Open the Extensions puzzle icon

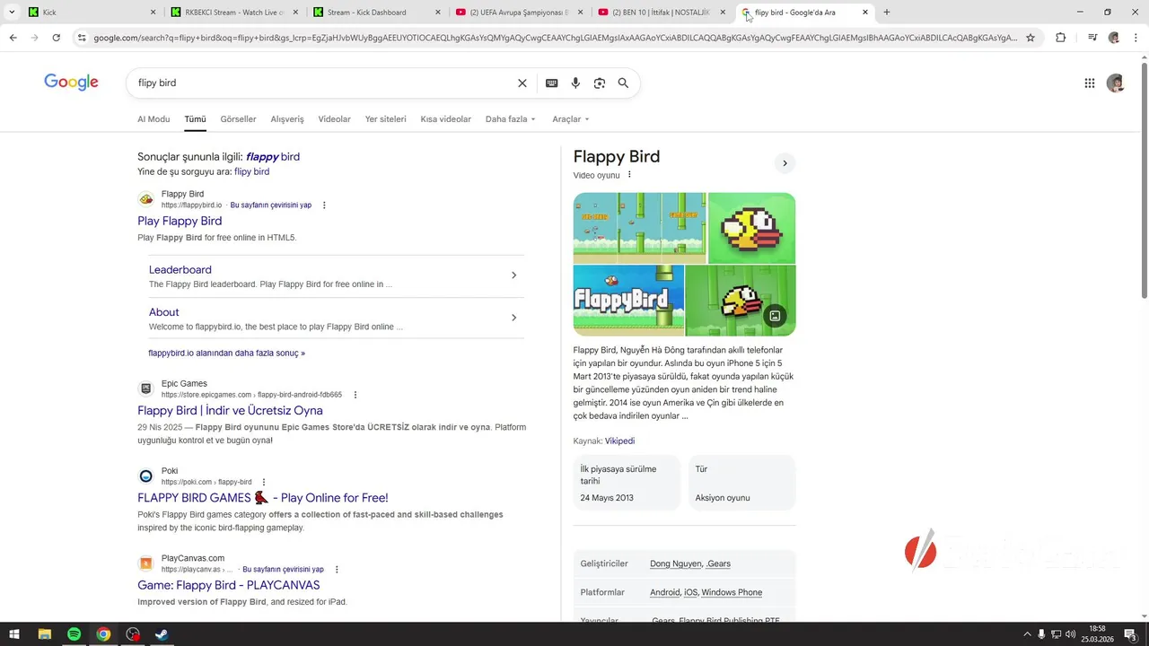click(x=1061, y=38)
